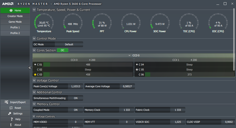Click the Reset button
Image resolution: width=236 pixels, height=128 pixels.
[x=15, y=108]
